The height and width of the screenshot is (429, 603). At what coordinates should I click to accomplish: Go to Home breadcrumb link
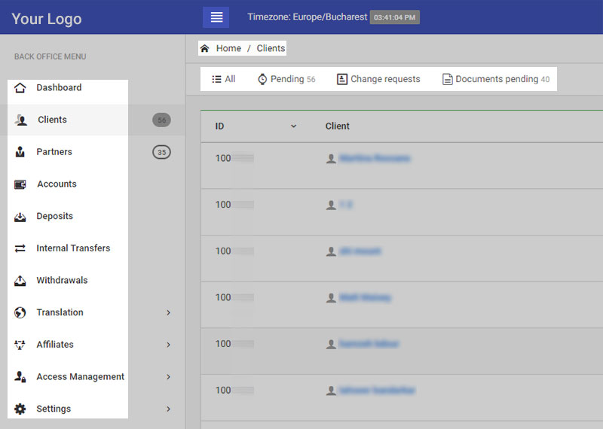click(228, 48)
